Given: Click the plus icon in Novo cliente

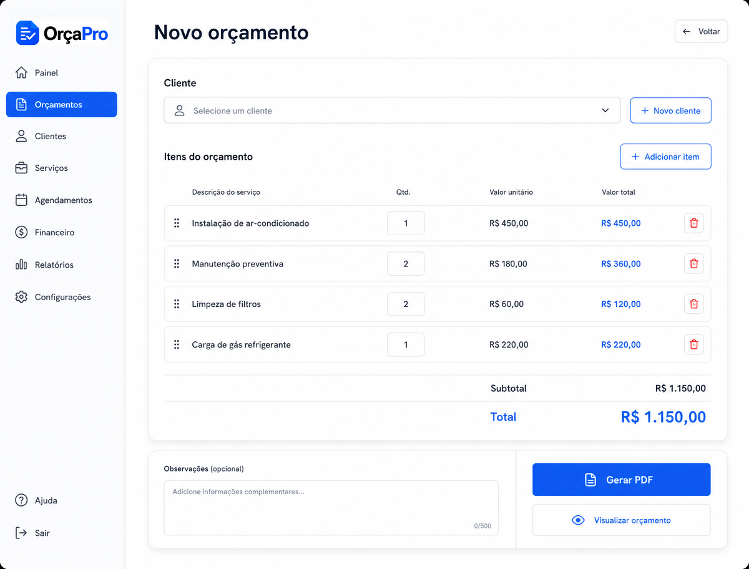Looking at the screenshot, I should click(645, 110).
